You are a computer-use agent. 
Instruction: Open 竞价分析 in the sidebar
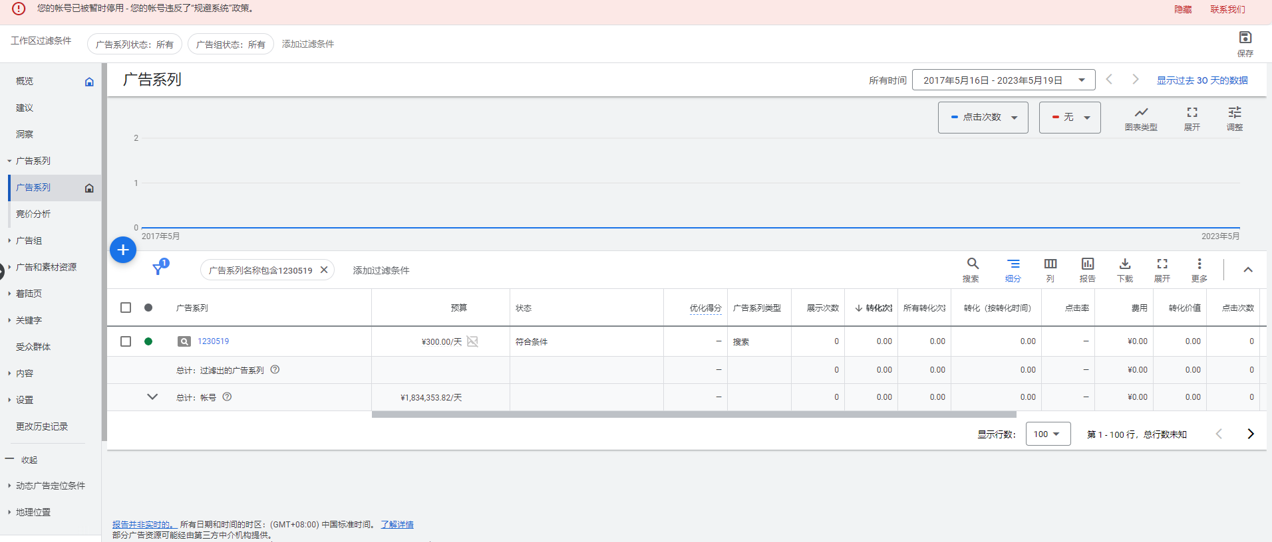[33, 214]
